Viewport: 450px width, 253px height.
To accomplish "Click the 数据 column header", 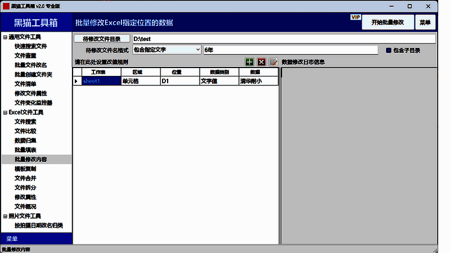I will pos(258,73).
